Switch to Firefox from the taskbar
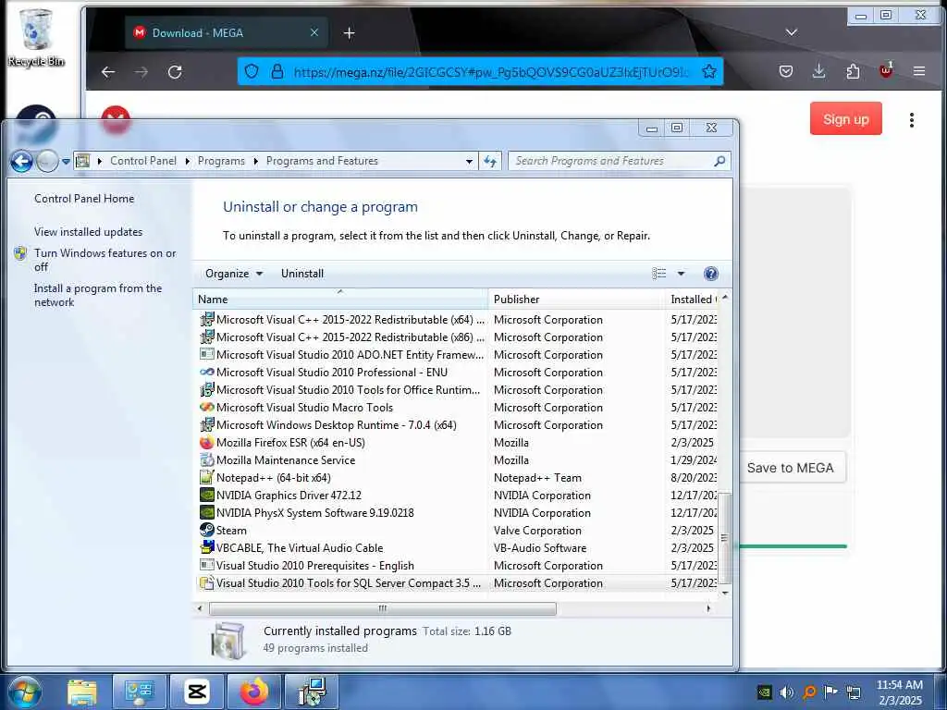Image resolution: width=947 pixels, height=710 pixels. [253, 692]
